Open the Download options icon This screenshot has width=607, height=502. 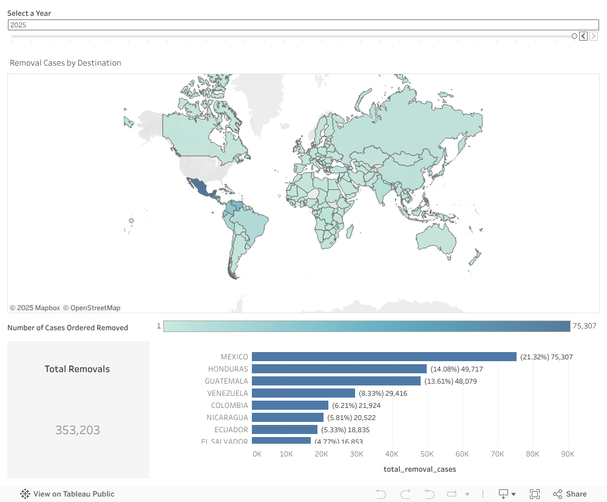click(503, 494)
